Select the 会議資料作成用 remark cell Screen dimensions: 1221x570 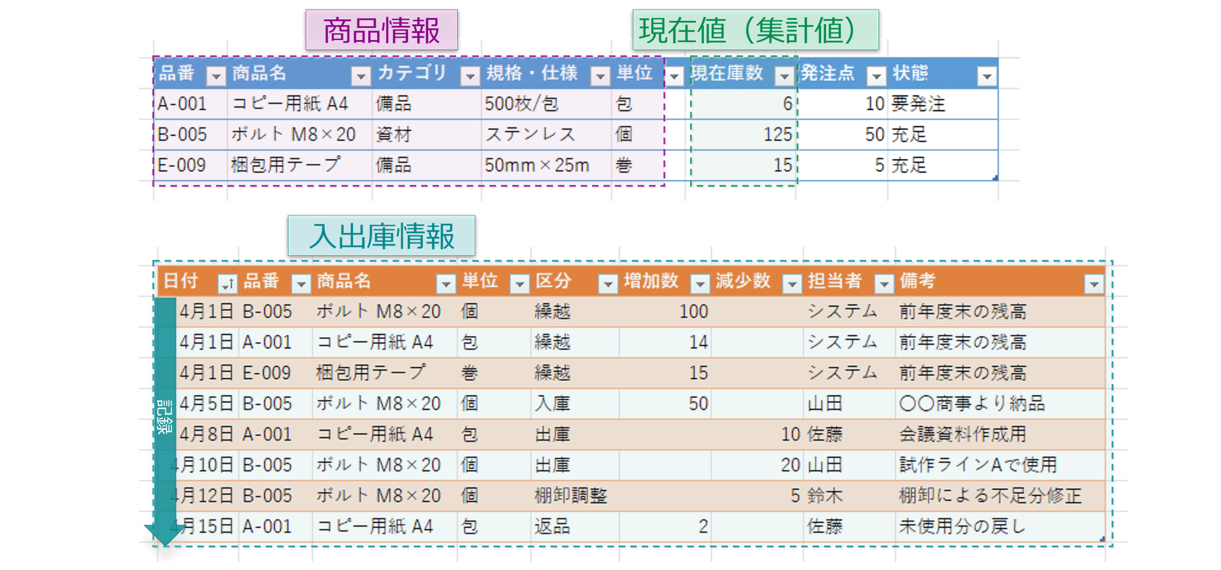[1000, 434]
